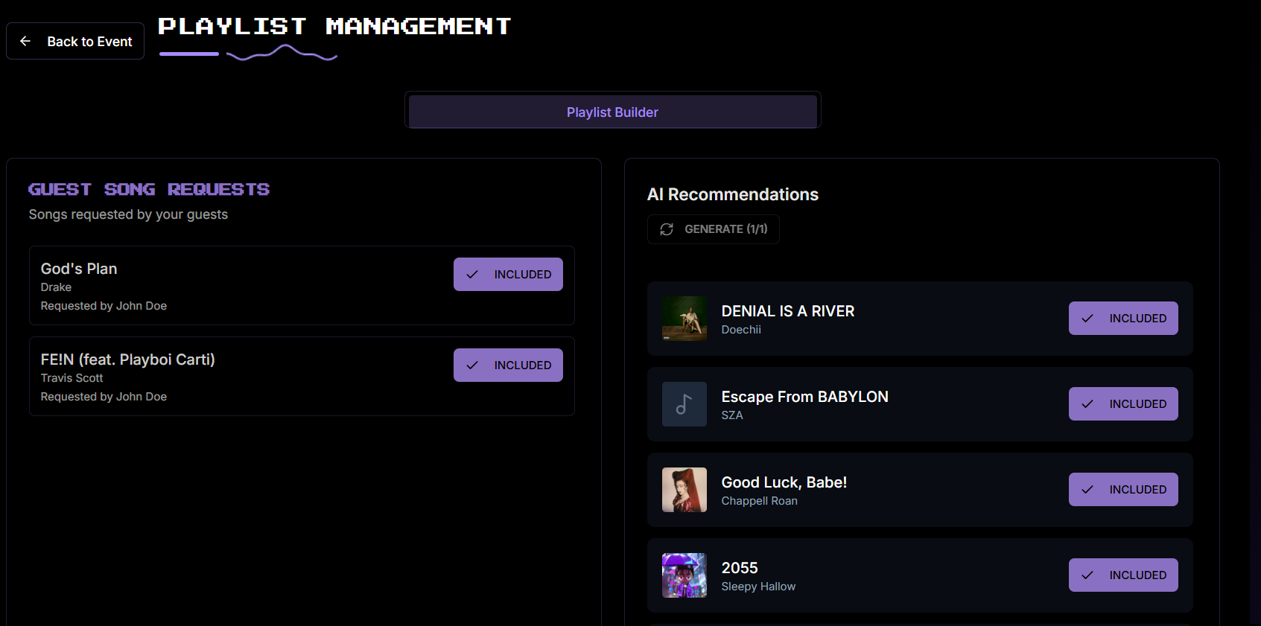Click the Guest Song Requests heading

pos(149,189)
